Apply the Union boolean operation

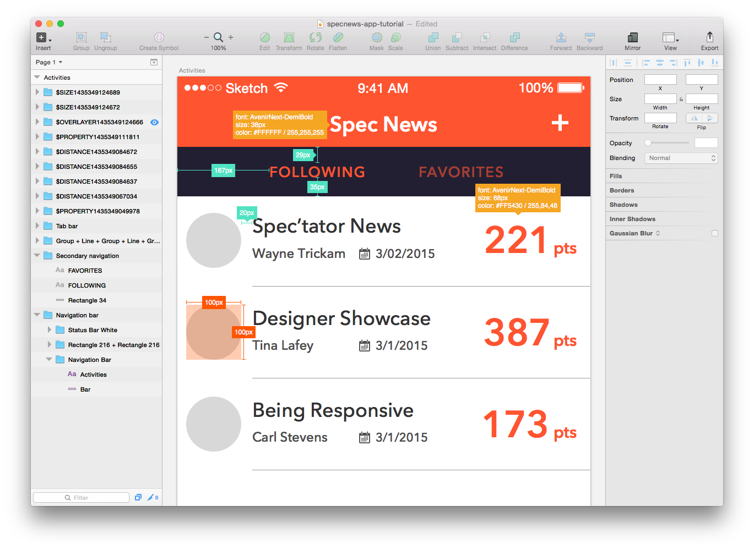pyautogui.click(x=433, y=37)
